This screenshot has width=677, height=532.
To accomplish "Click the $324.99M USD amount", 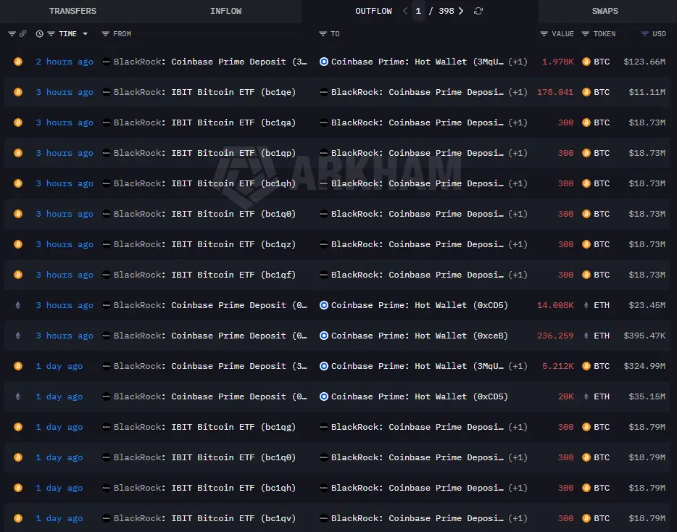I will (644, 366).
